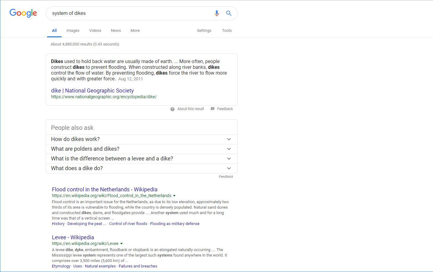
Task: Click Feedback beside About this result
Action: click(x=225, y=109)
